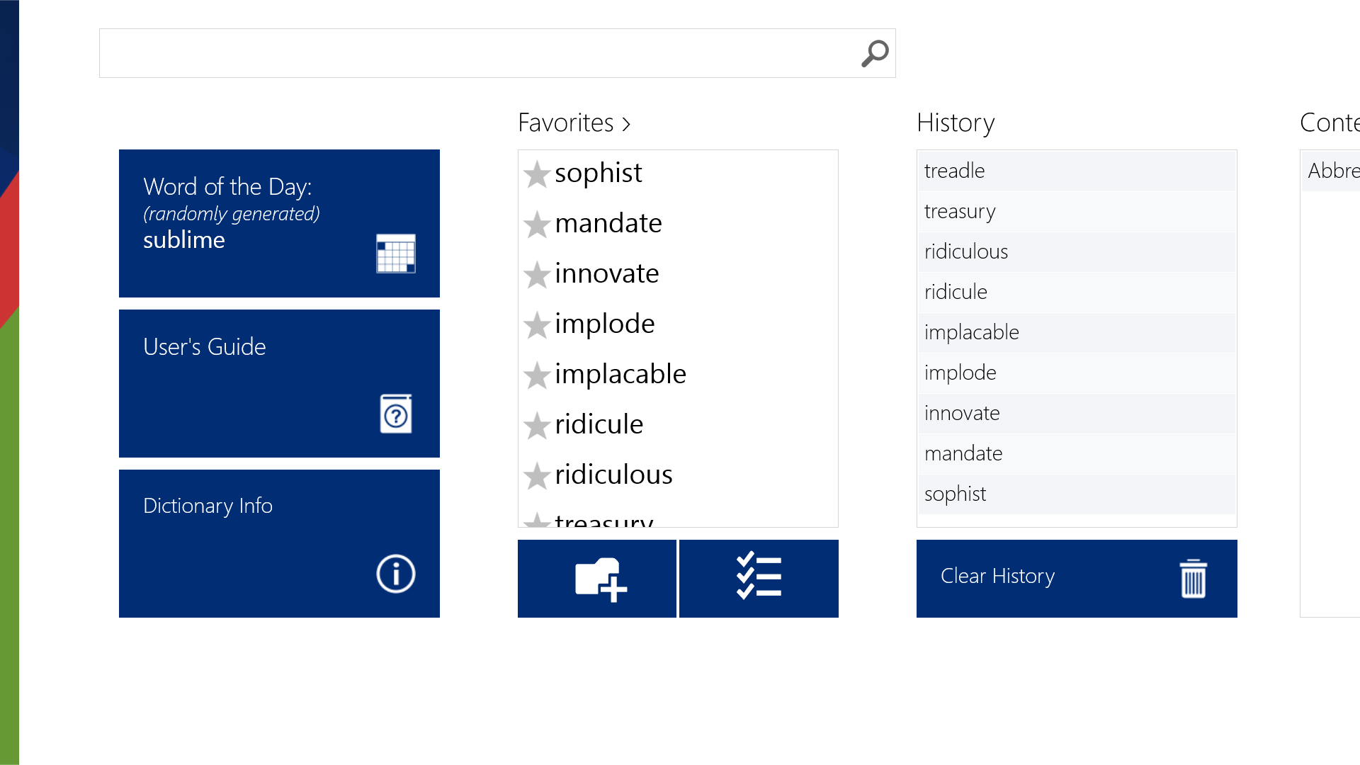The height and width of the screenshot is (765, 1360).
Task: Click the info icon on Dictionary Info tile
Action: point(395,574)
